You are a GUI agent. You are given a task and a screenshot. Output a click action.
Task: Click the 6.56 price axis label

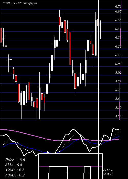(118, 20)
